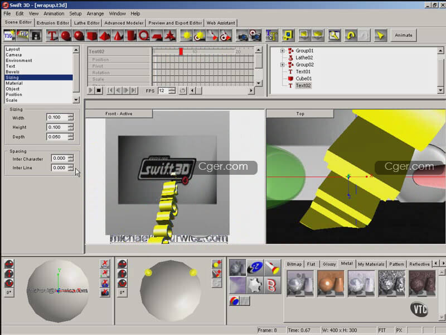Expand the Group01 tree node
Viewport: 446px width, 335px height.
(x=282, y=51)
